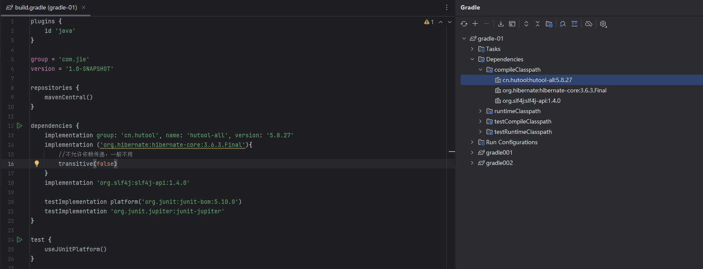Viewport: 703px width, 269px height.
Task: Click the '1.0-SNAPSHOT' version string
Action: [x=90, y=69]
